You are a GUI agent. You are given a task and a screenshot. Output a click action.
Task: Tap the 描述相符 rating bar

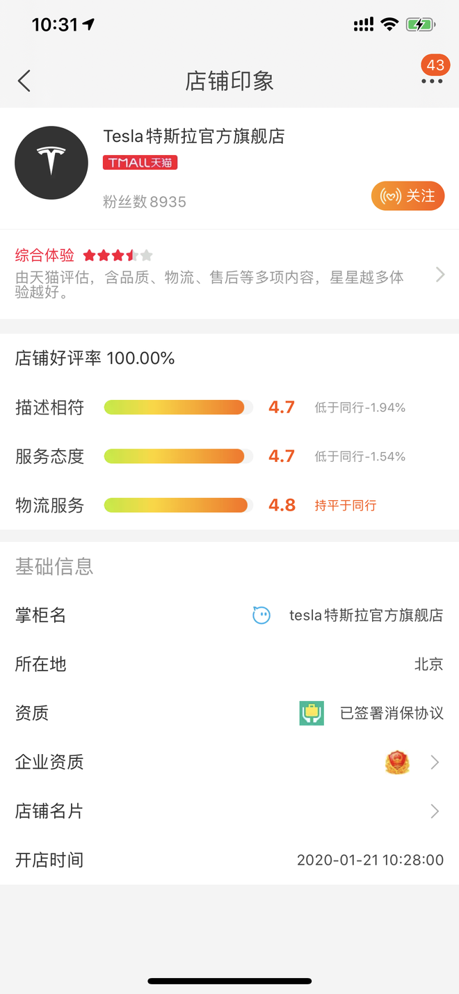click(179, 408)
